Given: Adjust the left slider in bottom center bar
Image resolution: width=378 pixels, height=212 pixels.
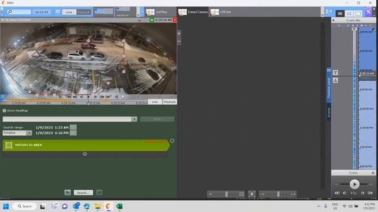Looking at the screenshot, I should [226, 194].
